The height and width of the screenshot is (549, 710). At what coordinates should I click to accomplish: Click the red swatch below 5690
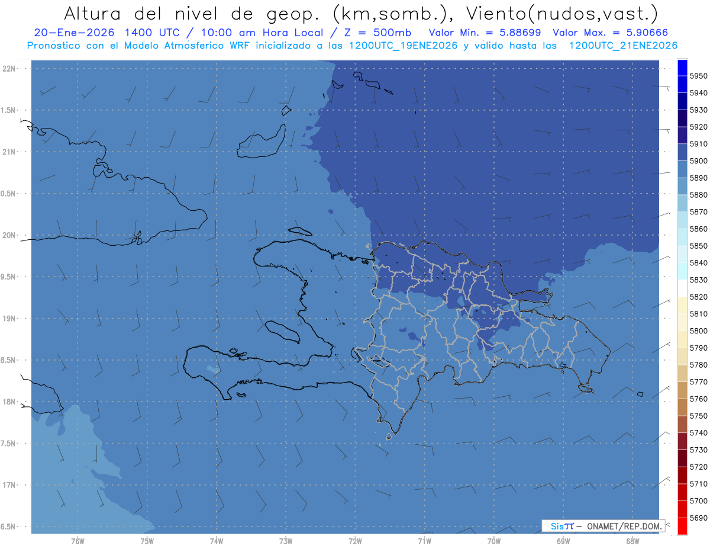pyautogui.click(x=682, y=526)
